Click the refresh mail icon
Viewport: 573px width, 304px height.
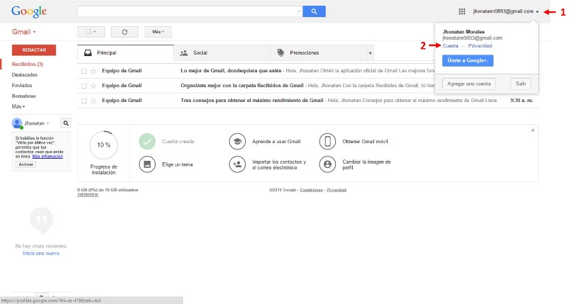(125, 32)
